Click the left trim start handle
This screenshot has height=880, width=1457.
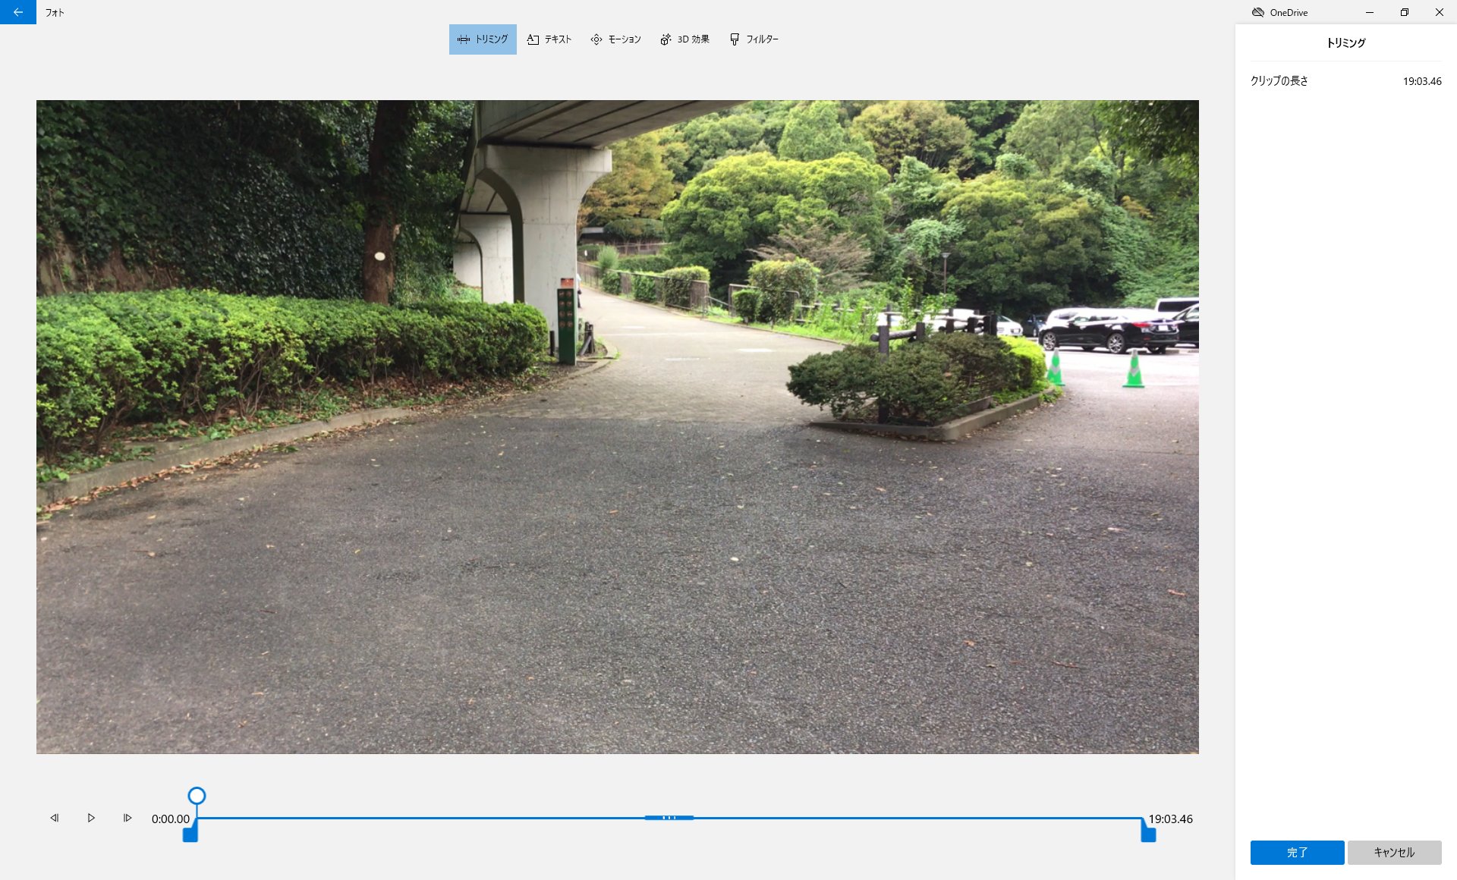(190, 834)
